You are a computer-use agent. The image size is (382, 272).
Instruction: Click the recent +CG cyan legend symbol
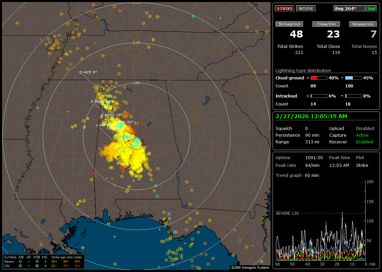point(37,261)
